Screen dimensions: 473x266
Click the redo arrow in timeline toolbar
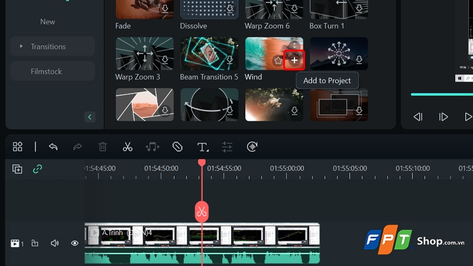tap(77, 147)
